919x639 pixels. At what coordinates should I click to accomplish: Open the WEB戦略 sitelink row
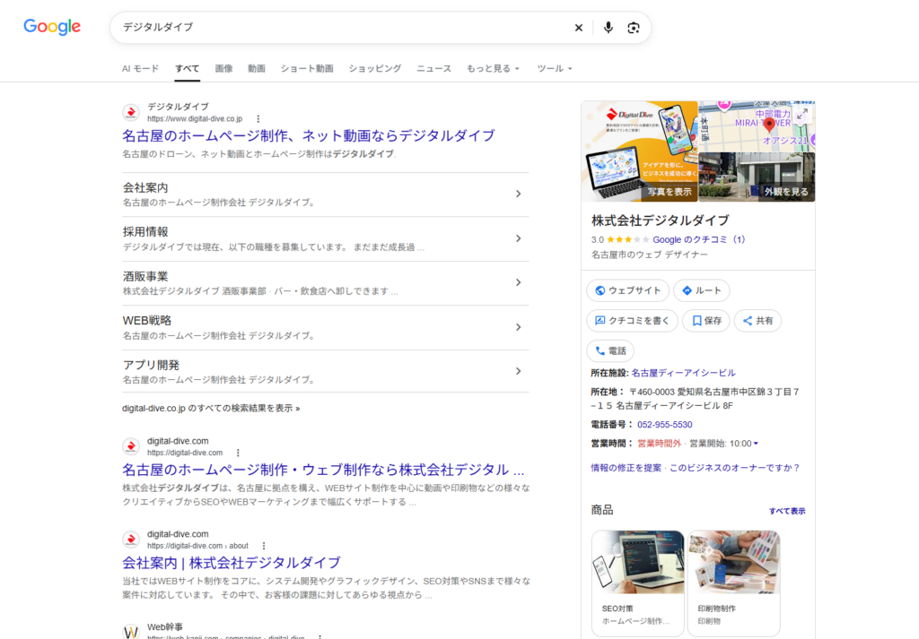pos(325,328)
